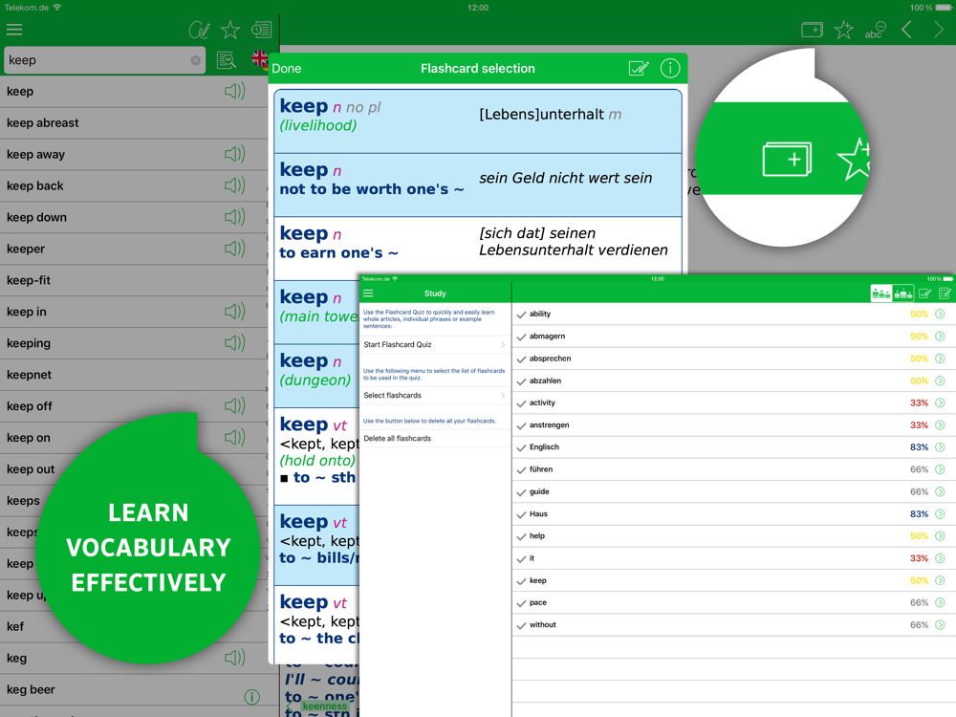
Task: Open keg beer in the word list
Action: coord(134,689)
